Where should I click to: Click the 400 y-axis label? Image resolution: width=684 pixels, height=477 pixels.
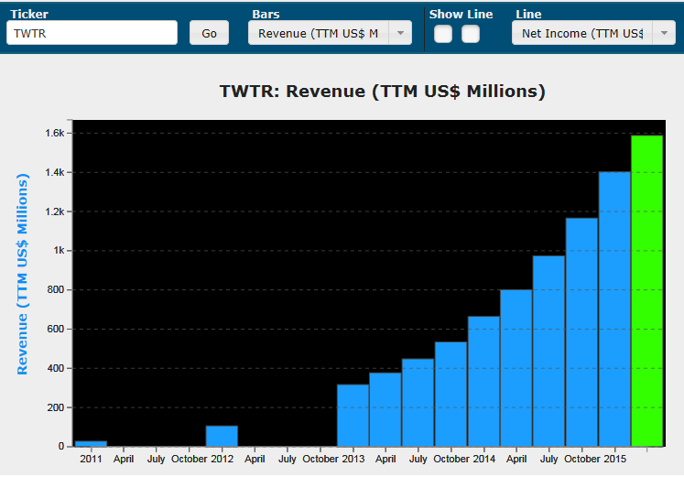[56, 368]
